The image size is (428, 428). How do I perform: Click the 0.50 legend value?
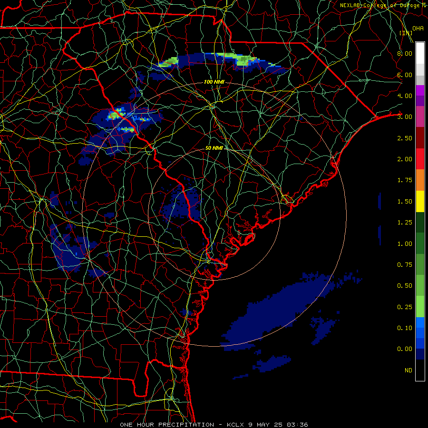pos(405,286)
